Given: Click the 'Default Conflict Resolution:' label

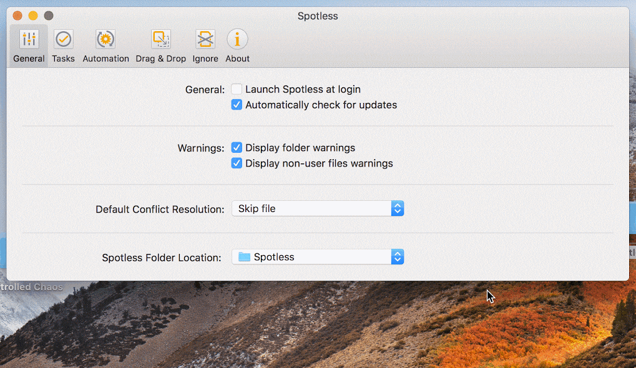Looking at the screenshot, I should (160, 210).
